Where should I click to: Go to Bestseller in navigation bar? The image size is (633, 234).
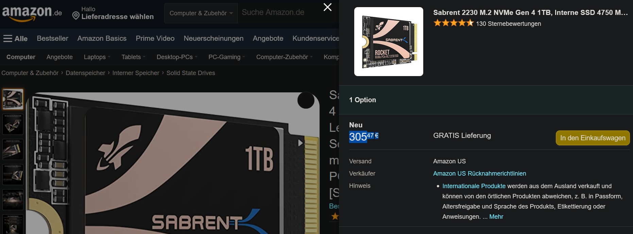52,38
